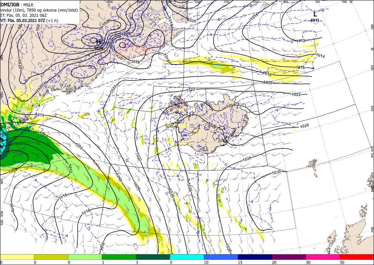Select the cyan 5–10 mm legend swatch
Image resolution: width=374 pixels, height=265 pixels.
pos(187,257)
